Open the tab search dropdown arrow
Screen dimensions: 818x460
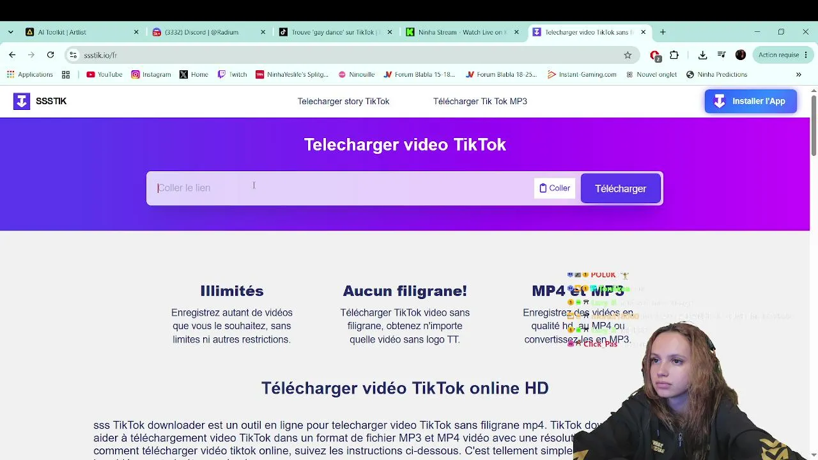pos(10,32)
